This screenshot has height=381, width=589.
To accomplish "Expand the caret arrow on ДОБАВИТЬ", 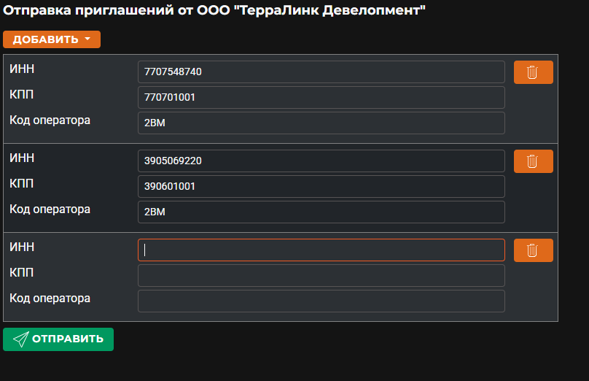I will pyautogui.click(x=87, y=39).
